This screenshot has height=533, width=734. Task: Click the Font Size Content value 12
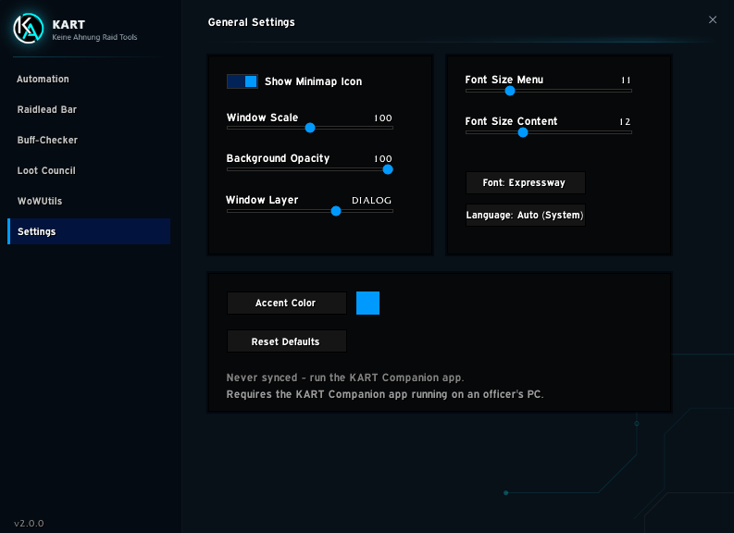tap(625, 121)
